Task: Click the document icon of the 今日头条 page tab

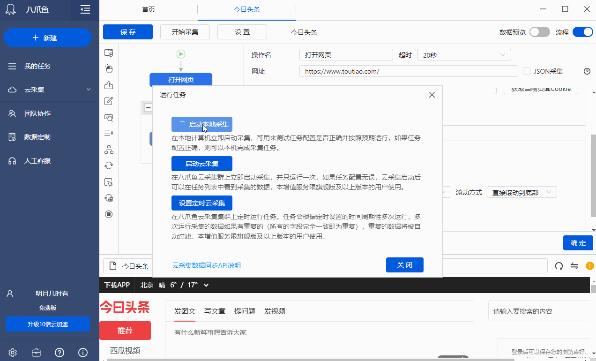Action: [x=112, y=266]
